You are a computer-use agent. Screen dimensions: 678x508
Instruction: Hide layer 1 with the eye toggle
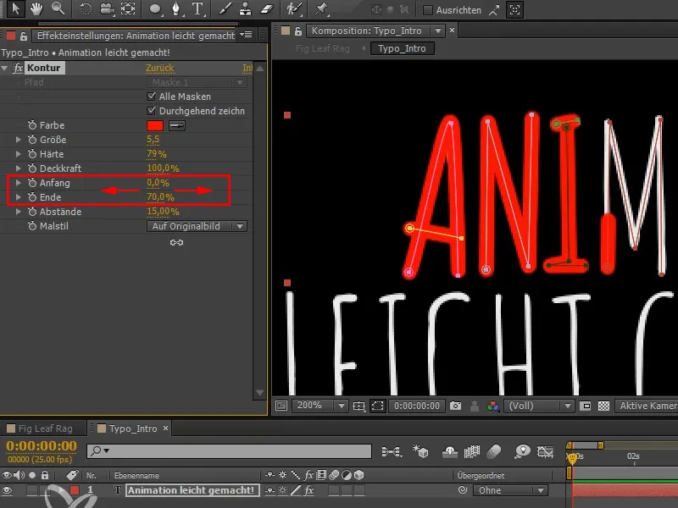tap(7, 490)
